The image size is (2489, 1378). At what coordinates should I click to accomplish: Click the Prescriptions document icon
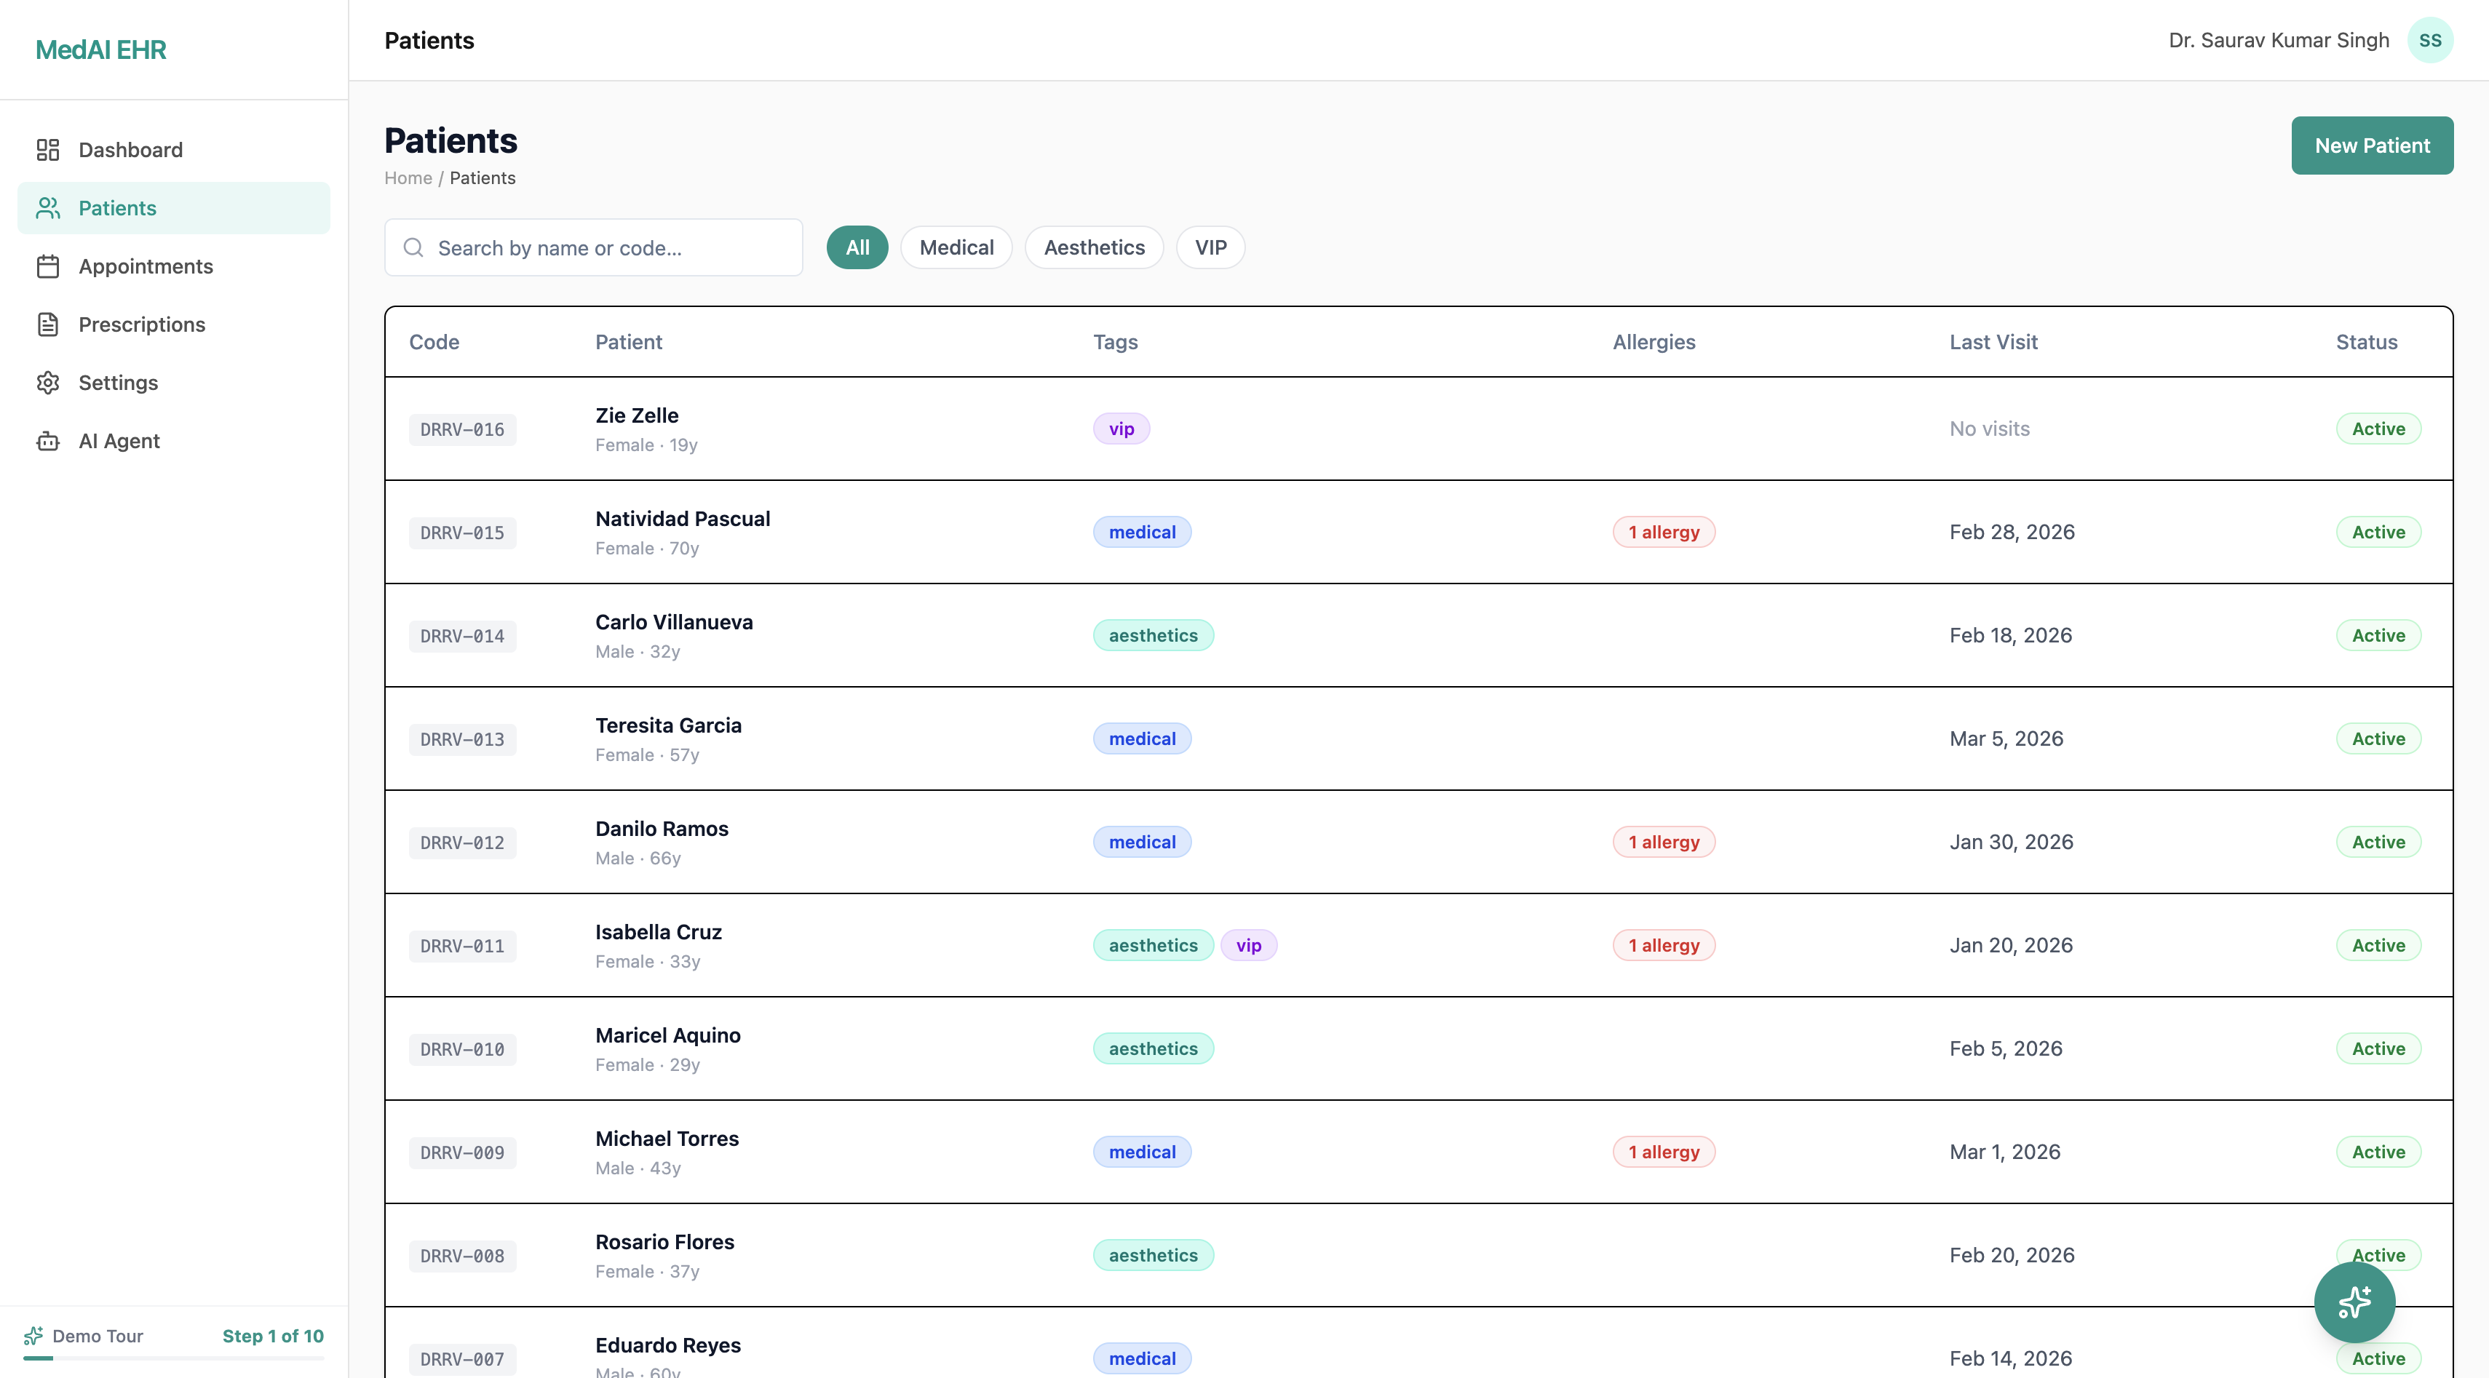pyautogui.click(x=47, y=324)
